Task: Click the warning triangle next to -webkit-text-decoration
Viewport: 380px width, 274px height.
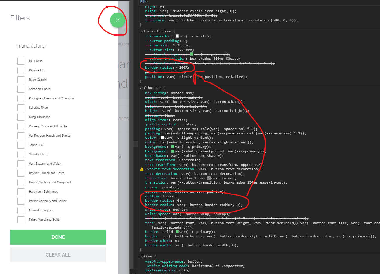Action: (x=141, y=169)
